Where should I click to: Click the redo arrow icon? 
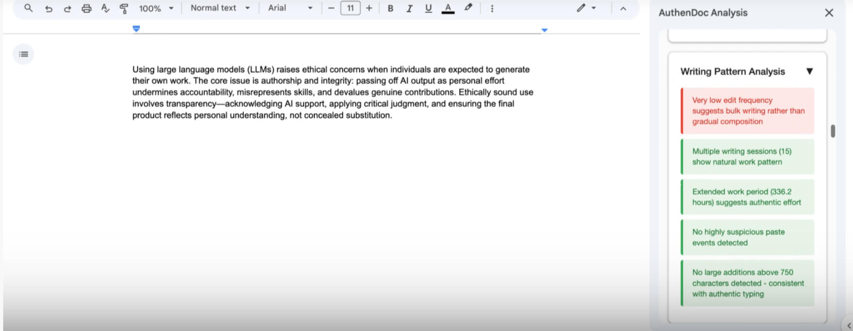pyautogui.click(x=67, y=8)
